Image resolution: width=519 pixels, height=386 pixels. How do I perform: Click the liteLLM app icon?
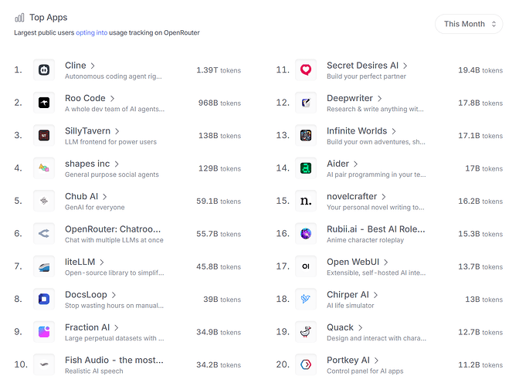pos(44,266)
